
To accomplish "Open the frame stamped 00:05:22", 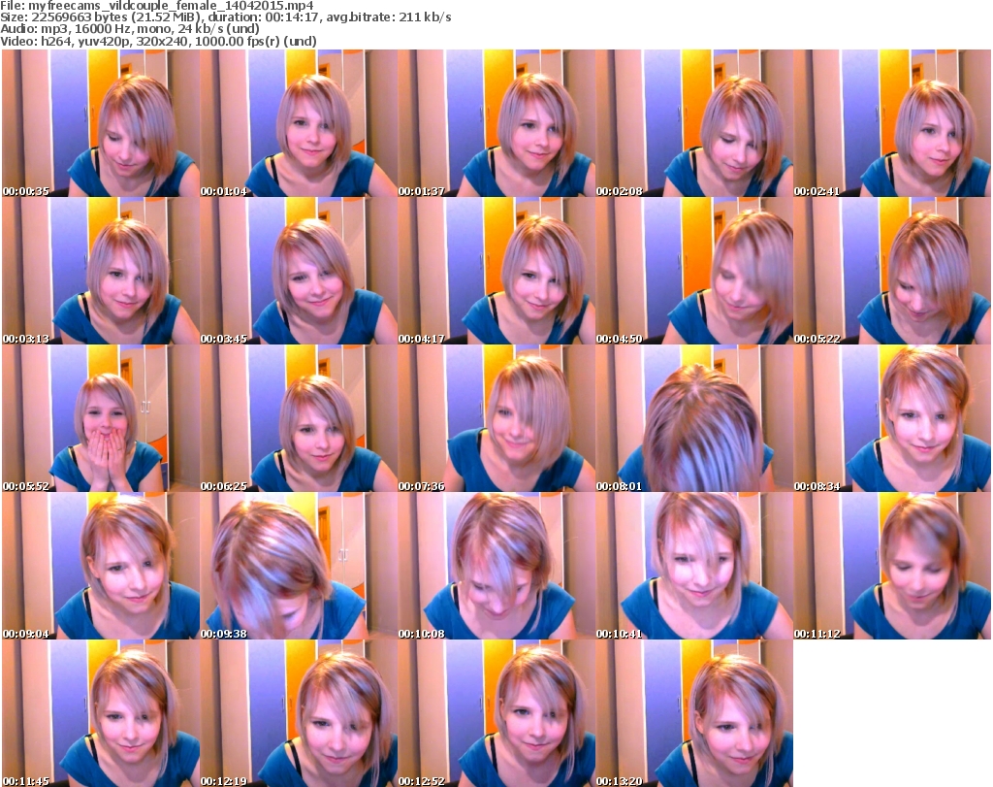I will (892, 271).
